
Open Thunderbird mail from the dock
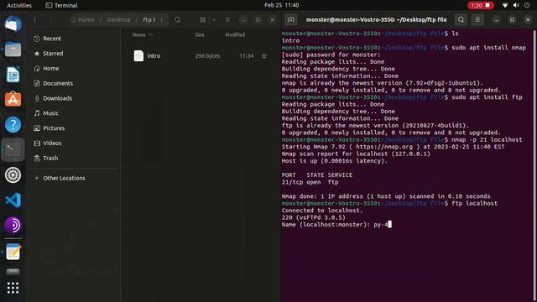click(13, 24)
